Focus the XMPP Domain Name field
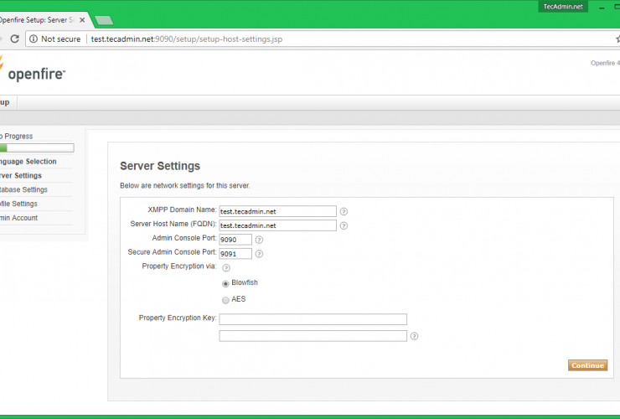This screenshot has height=419, width=620. (277, 212)
